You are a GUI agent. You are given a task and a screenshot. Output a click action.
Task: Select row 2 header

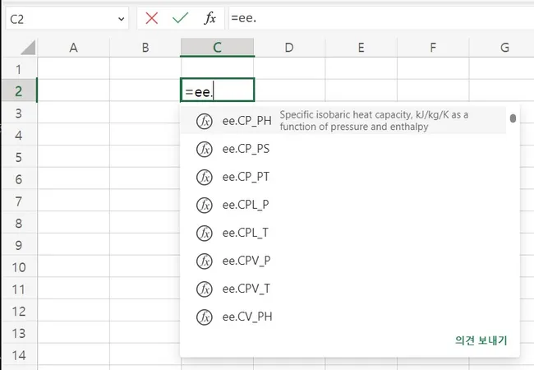(x=19, y=90)
